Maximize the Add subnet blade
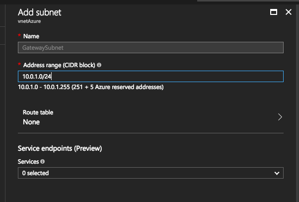The image size is (299, 202). pyautogui.click(x=274, y=12)
